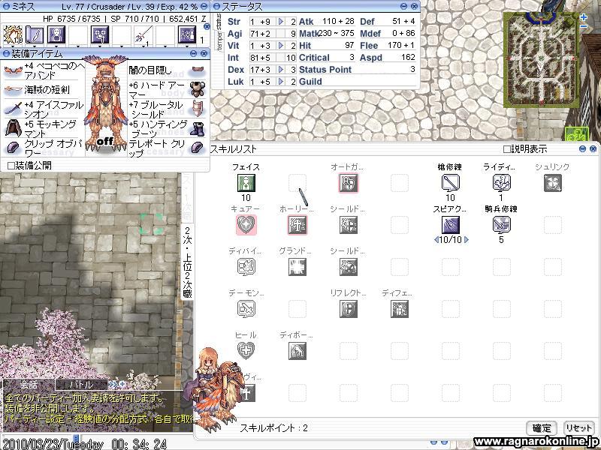Zoom in the minimap with + button

pos(584,17)
